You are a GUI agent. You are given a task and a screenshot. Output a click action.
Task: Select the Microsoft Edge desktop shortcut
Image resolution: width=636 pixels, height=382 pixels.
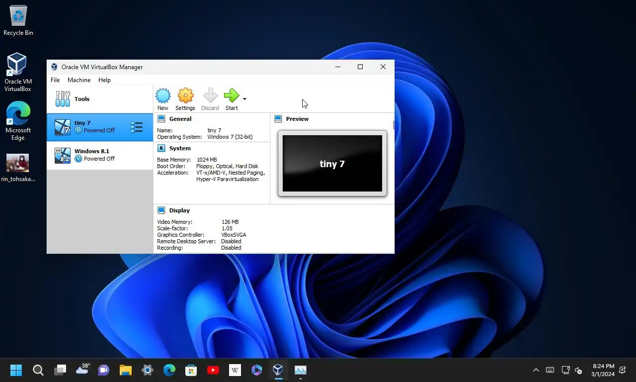pyautogui.click(x=18, y=121)
